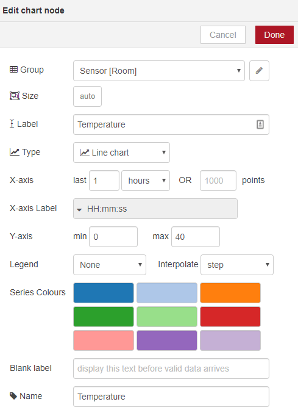The width and height of the screenshot is (298, 410).
Task: Pick the orange series colour swatch
Action: [230, 293]
